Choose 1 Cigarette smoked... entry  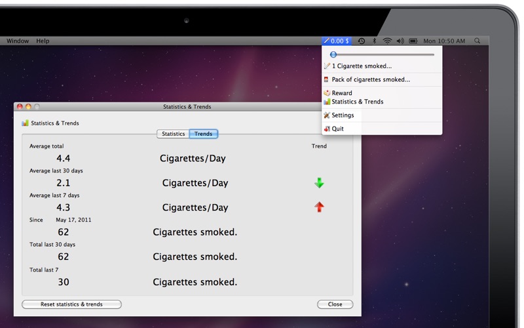pyautogui.click(x=382, y=66)
